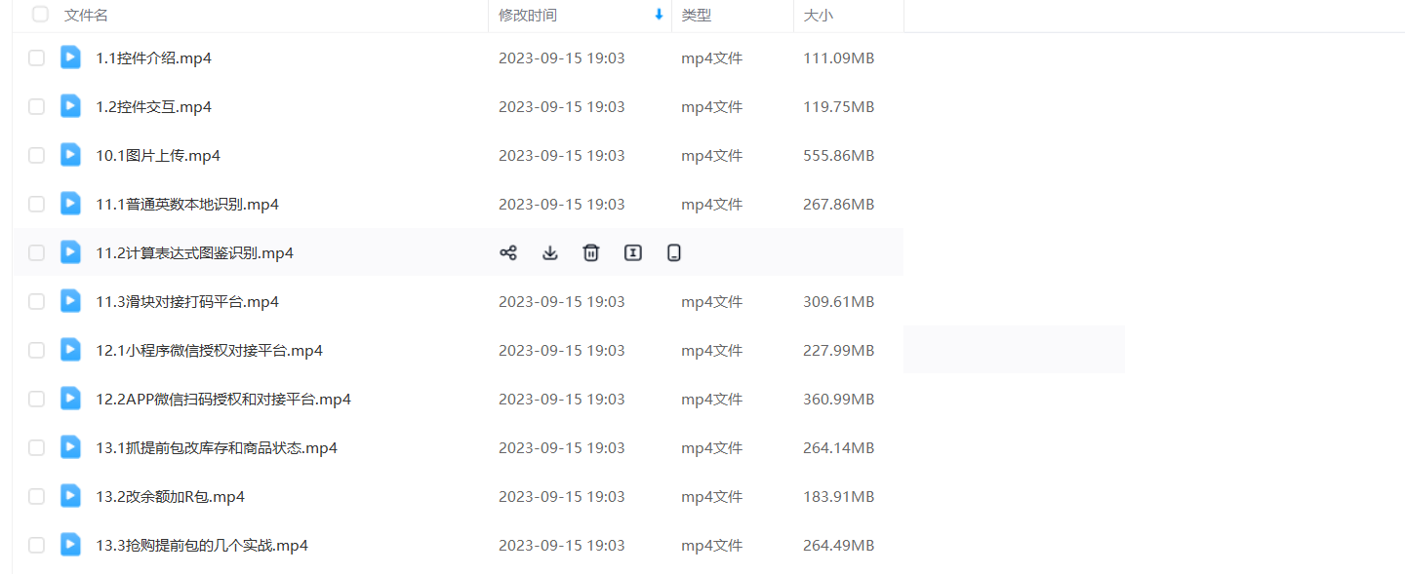Open the file 11.1普通英数本地识别.mp4
The height and width of the screenshot is (574, 1405).
187,205
